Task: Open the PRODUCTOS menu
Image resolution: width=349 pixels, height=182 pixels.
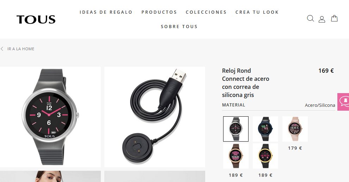Action: (x=159, y=12)
